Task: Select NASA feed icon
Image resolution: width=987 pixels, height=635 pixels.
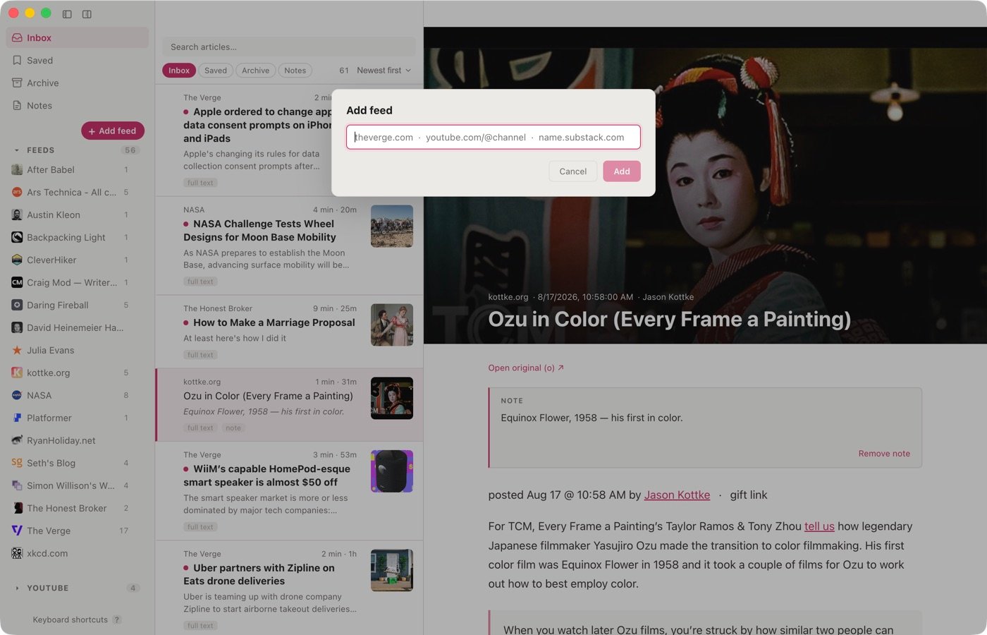Action: coord(17,396)
